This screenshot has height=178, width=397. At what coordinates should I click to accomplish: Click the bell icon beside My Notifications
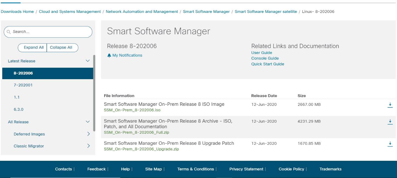click(109, 55)
